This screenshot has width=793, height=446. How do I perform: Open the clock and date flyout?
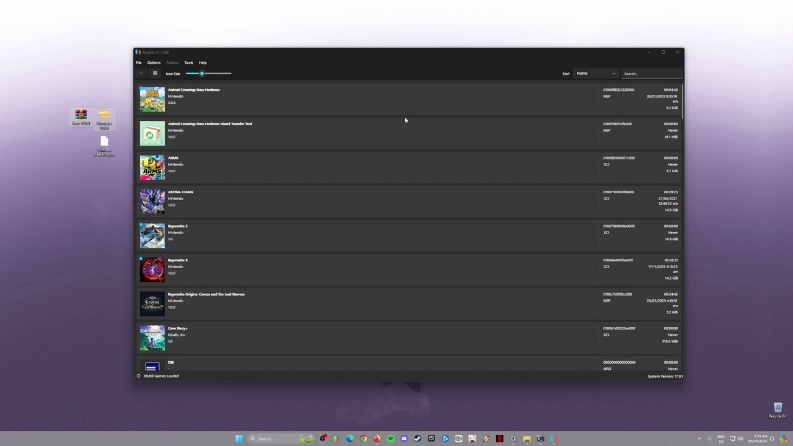point(757,439)
